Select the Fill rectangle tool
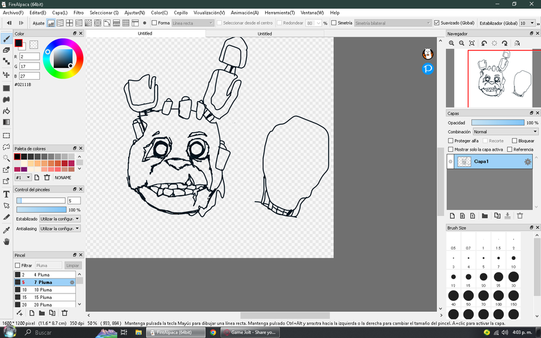This screenshot has height=338, width=541. [x=6, y=88]
